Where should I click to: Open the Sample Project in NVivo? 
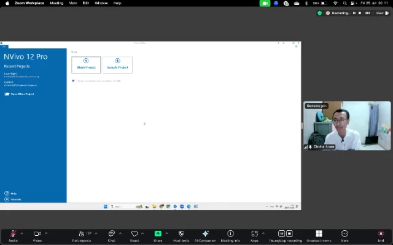point(117,65)
